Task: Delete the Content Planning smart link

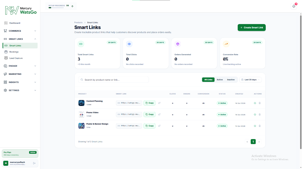Action: point(260,103)
